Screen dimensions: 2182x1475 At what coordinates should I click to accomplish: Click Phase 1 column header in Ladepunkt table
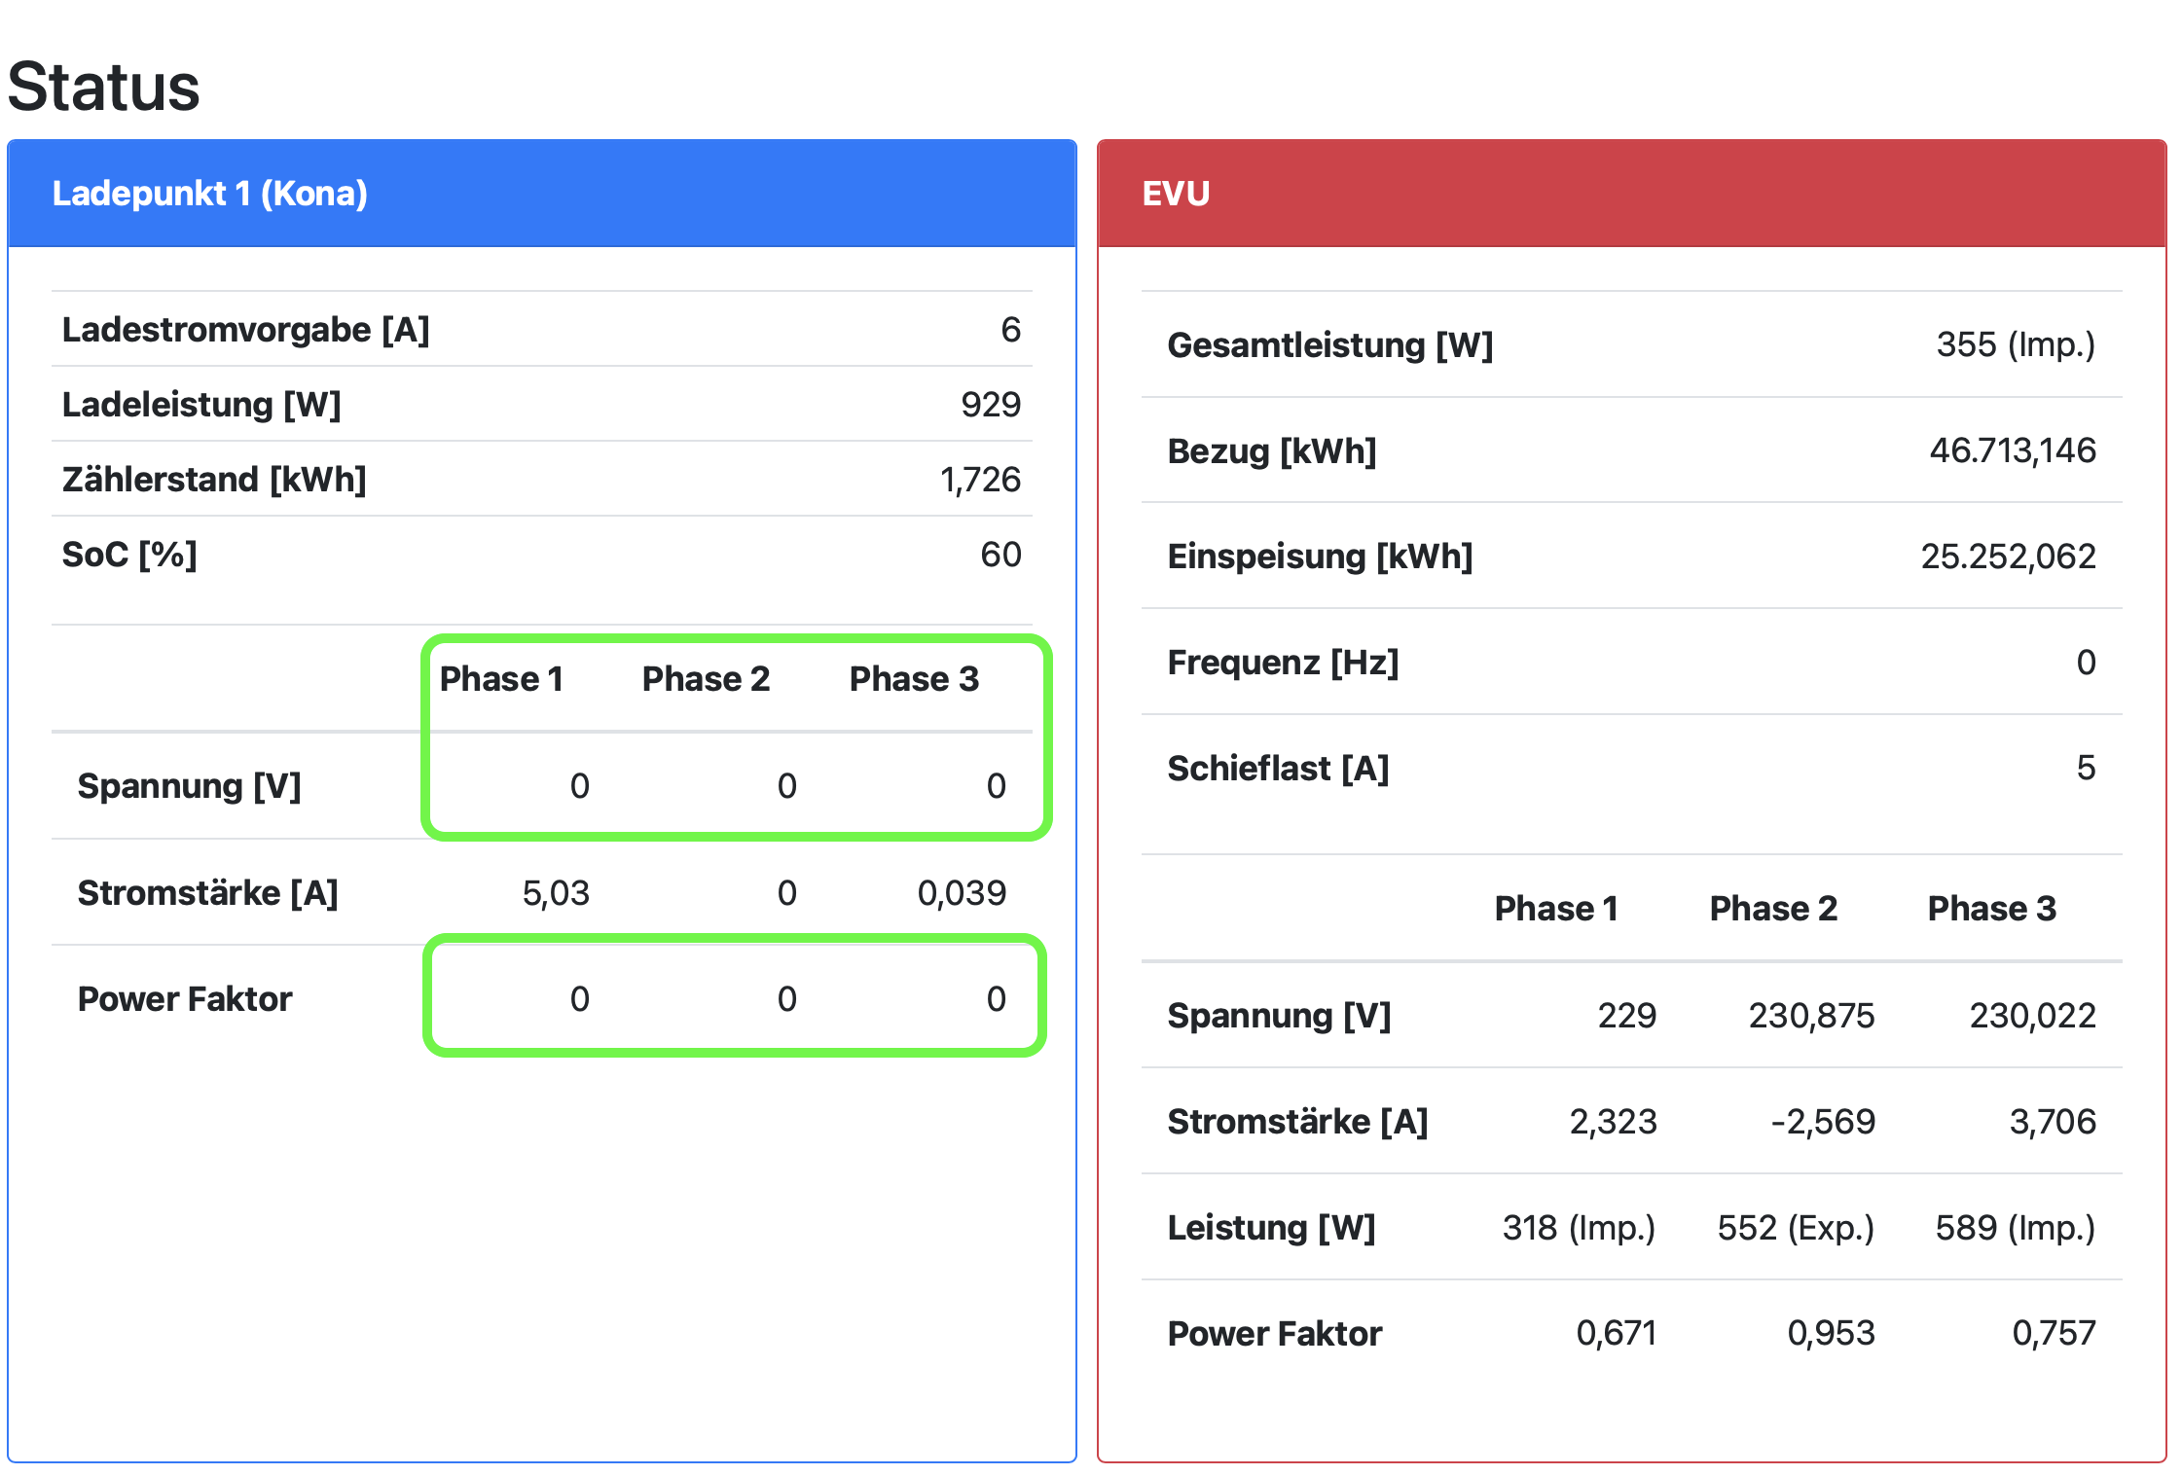click(x=501, y=679)
